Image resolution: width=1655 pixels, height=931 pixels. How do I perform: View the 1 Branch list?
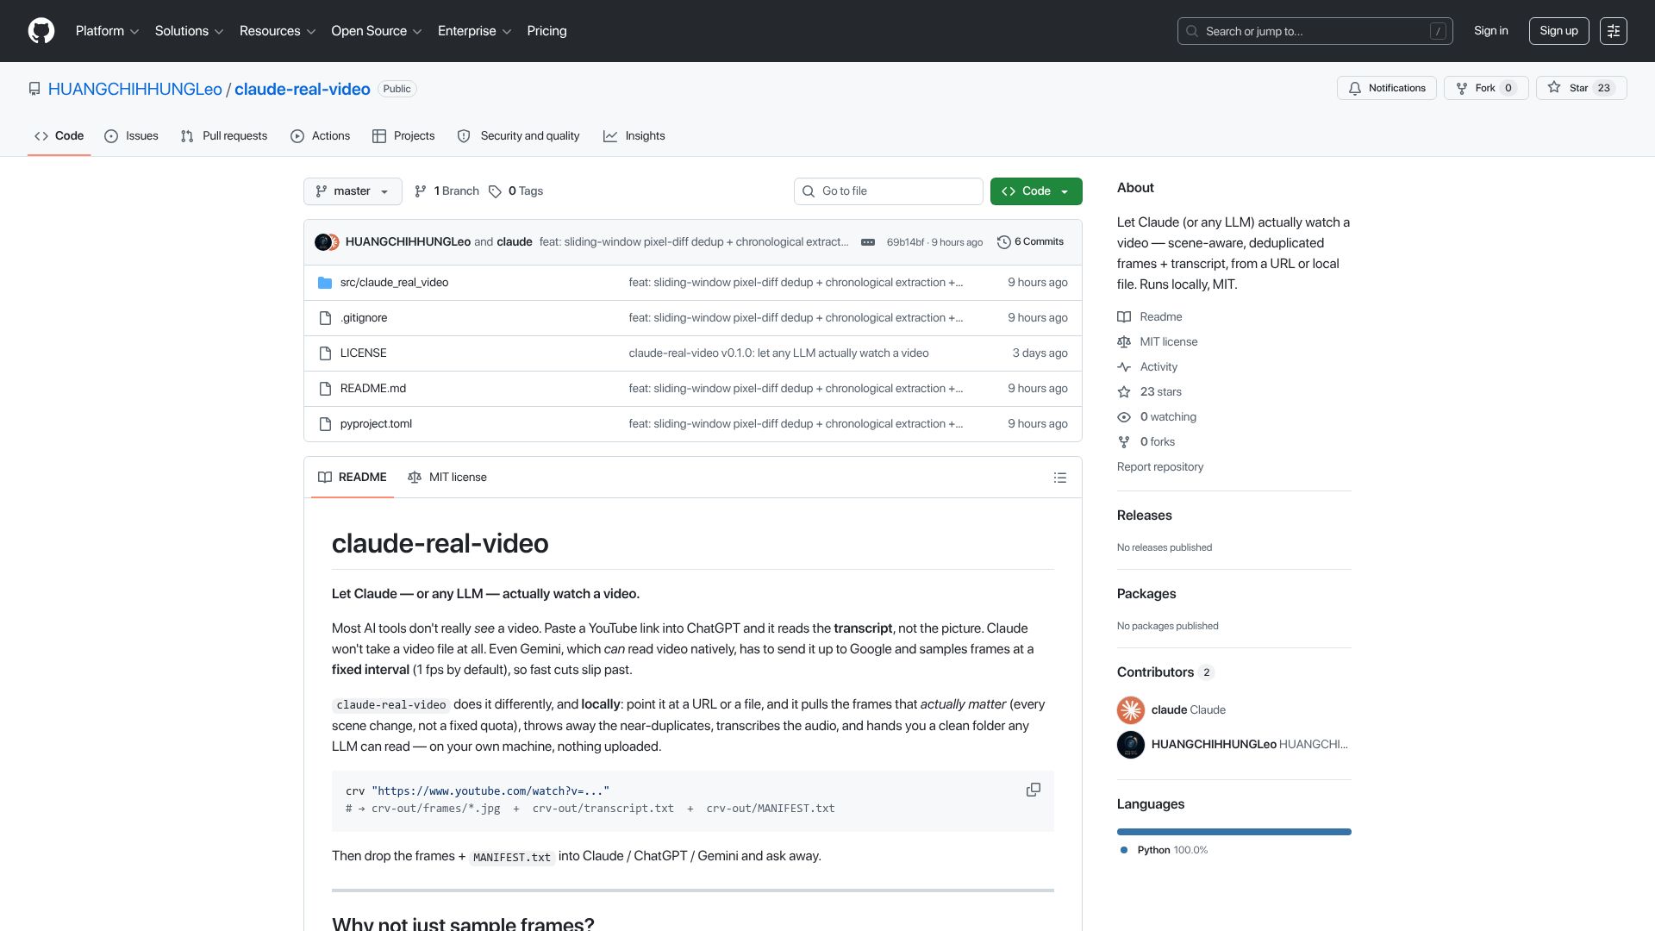tap(447, 191)
